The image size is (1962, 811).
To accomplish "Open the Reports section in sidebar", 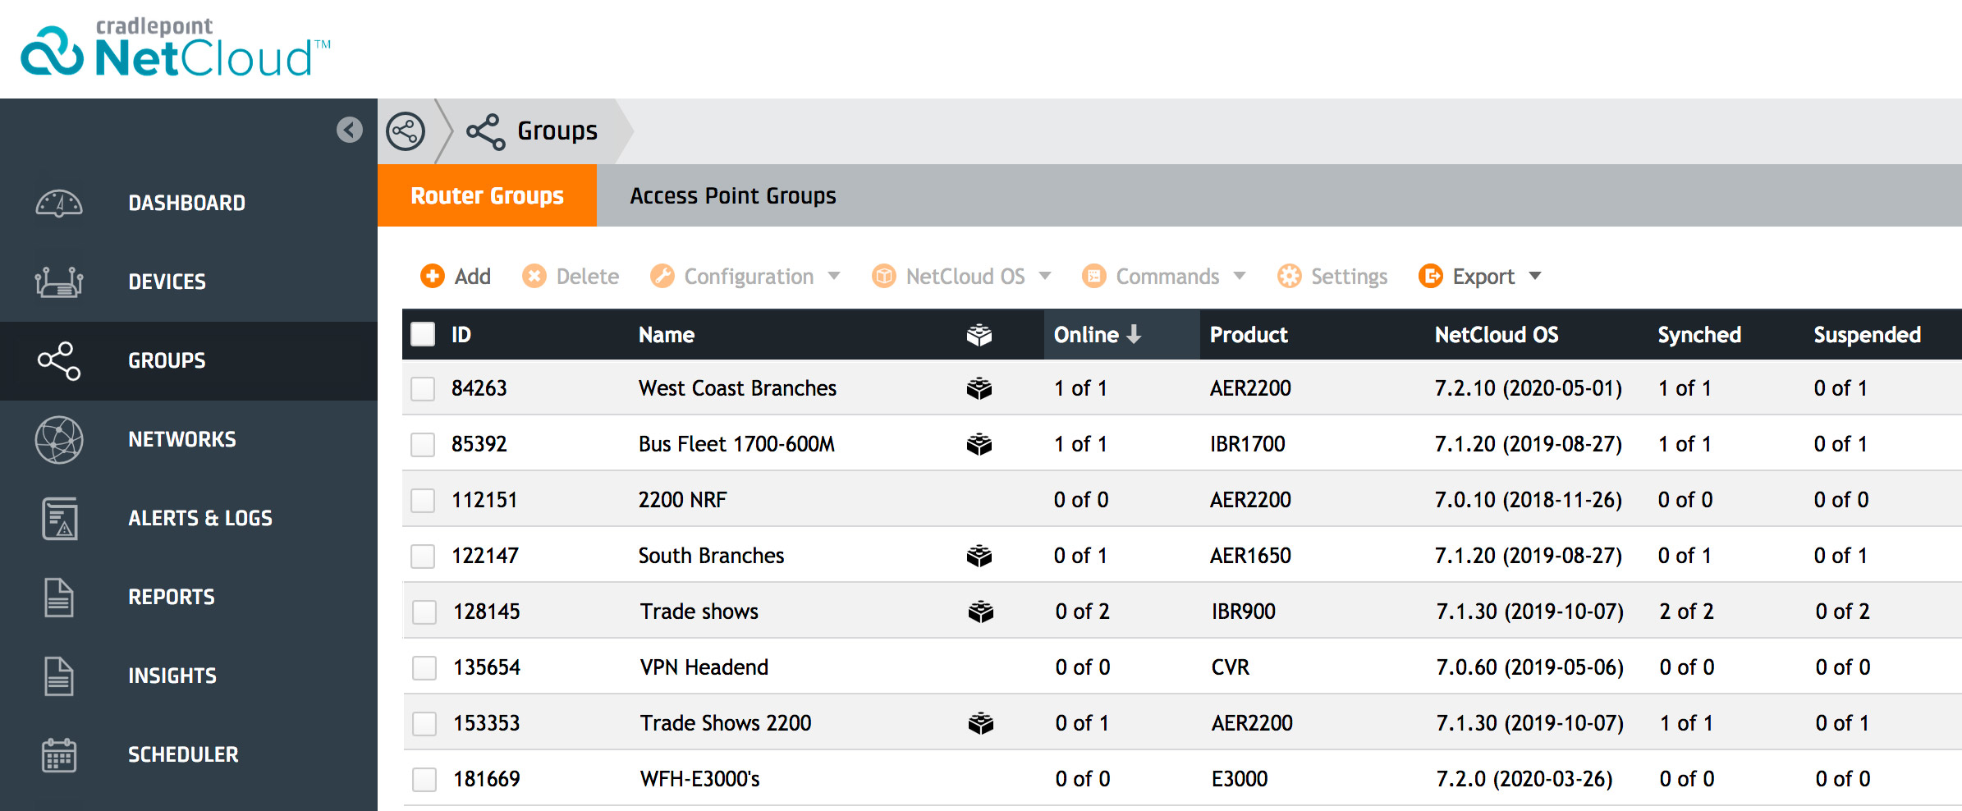I will tap(171, 597).
